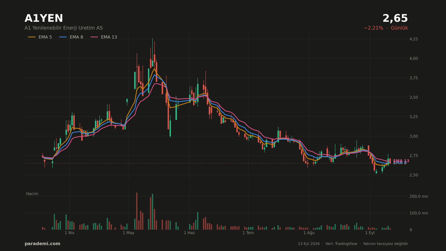Click the 1 Tem date axis label
This screenshot has height=251, width=446.
tap(248, 233)
